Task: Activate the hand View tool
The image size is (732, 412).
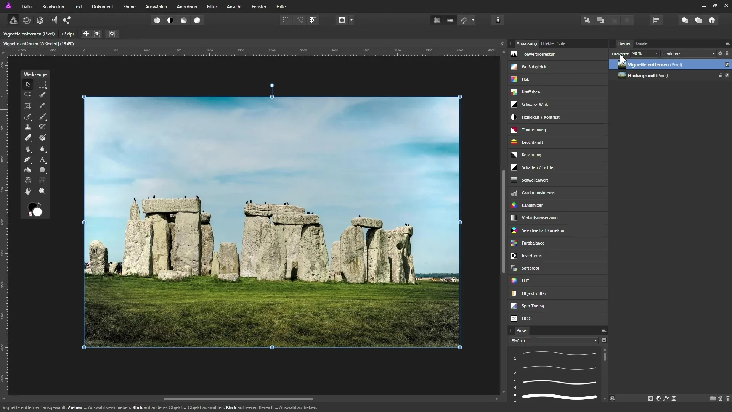Action: pyautogui.click(x=28, y=191)
